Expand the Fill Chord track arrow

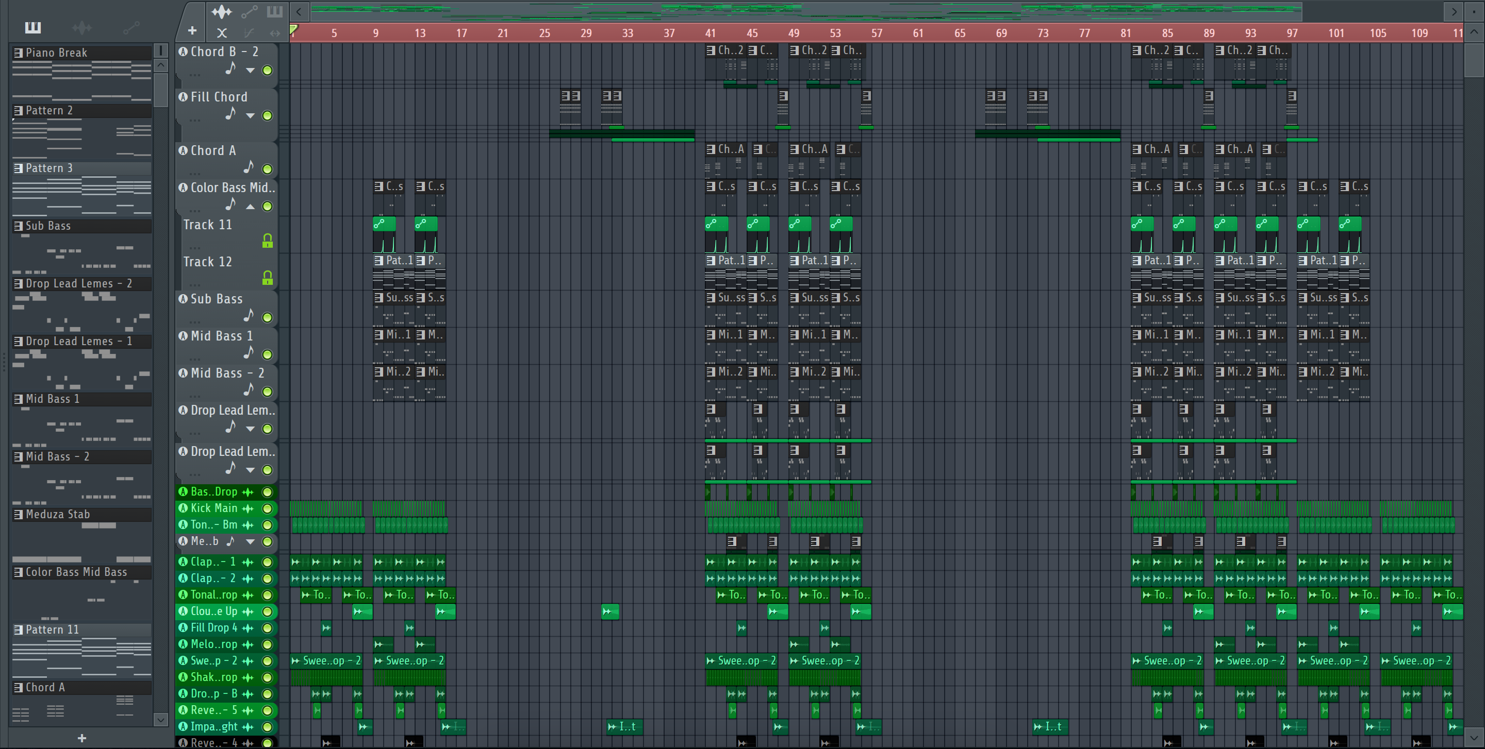pyautogui.click(x=250, y=116)
